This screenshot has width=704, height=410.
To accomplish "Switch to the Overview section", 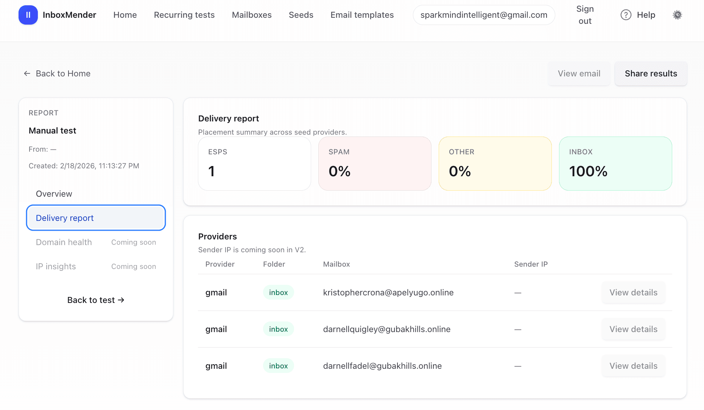I will pyautogui.click(x=54, y=194).
